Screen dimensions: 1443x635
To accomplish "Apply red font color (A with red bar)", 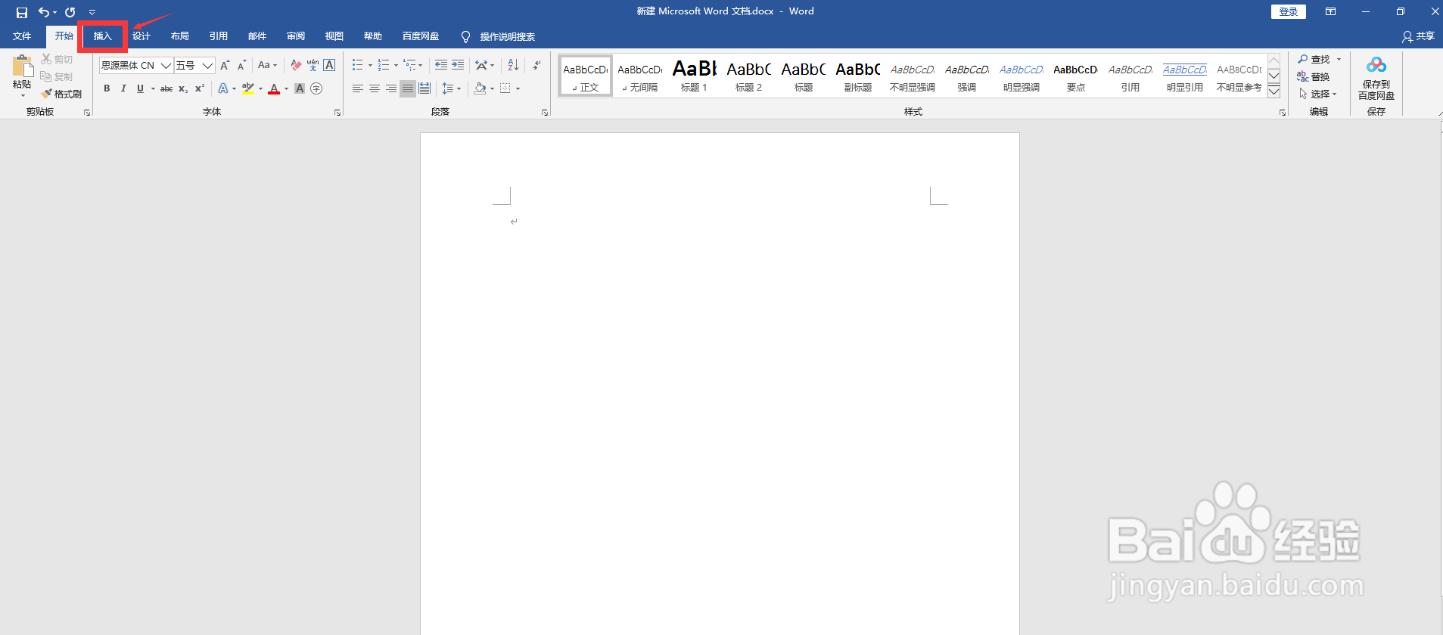I will pyautogui.click(x=274, y=88).
